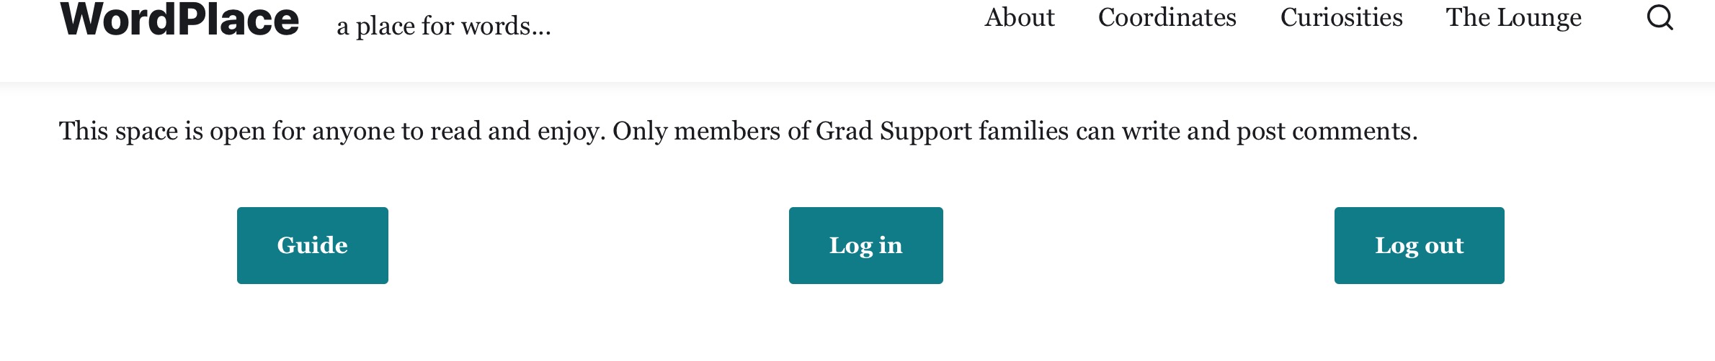Open the About menu item
Image resolution: width=1715 pixels, height=361 pixels.
coord(1019,17)
